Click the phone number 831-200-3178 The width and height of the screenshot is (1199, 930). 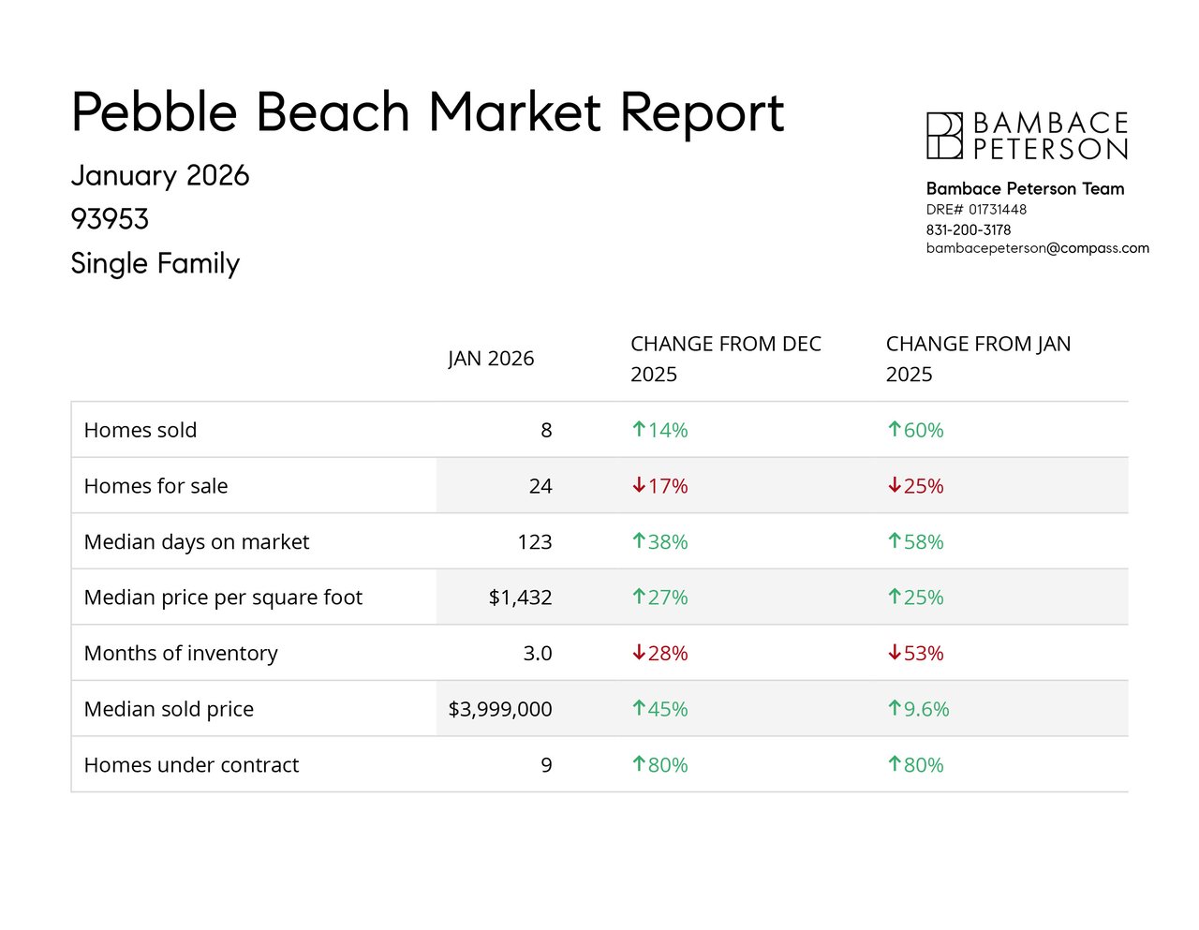click(x=968, y=229)
